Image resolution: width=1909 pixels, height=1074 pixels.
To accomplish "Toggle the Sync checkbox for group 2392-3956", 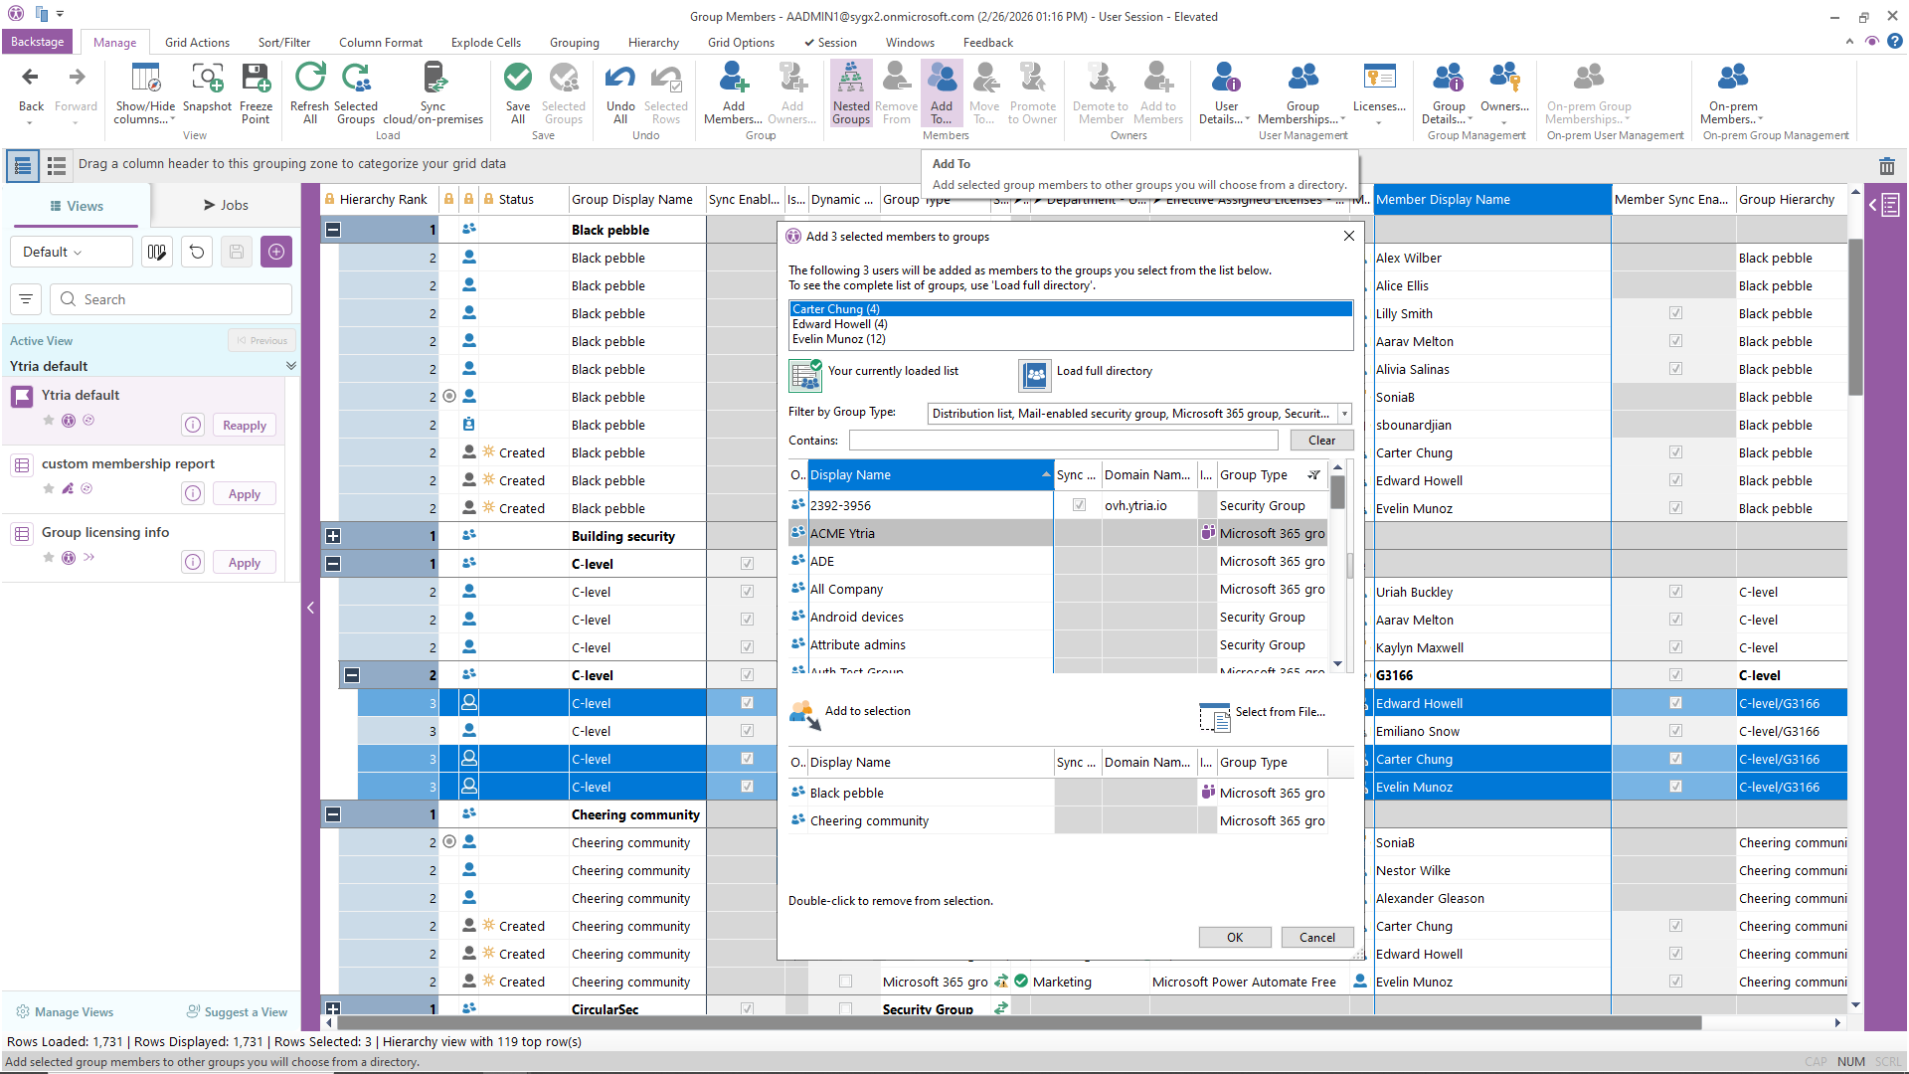I will click(x=1079, y=506).
